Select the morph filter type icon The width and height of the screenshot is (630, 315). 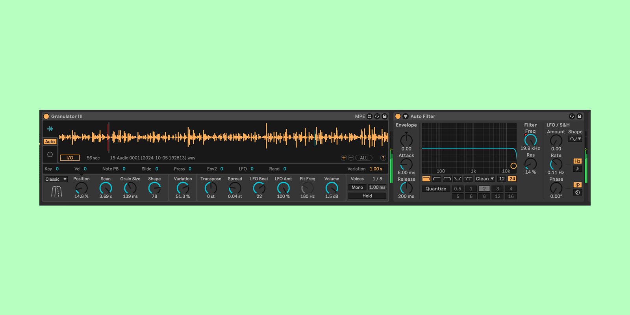point(468,179)
